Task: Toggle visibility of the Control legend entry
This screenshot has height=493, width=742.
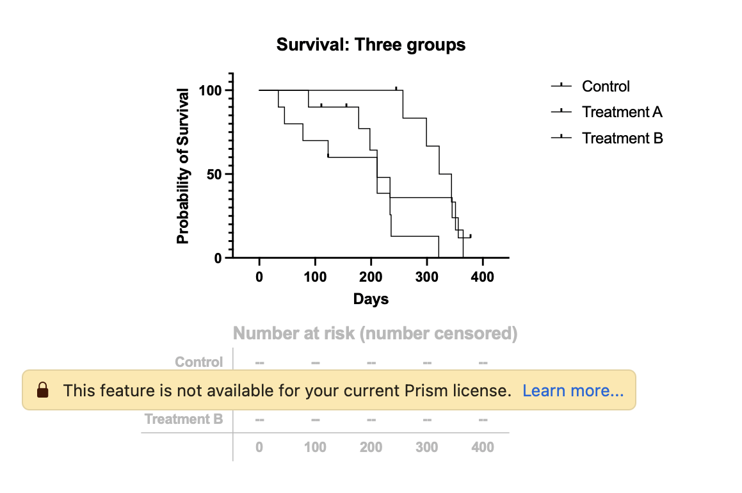Action: click(604, 86)
